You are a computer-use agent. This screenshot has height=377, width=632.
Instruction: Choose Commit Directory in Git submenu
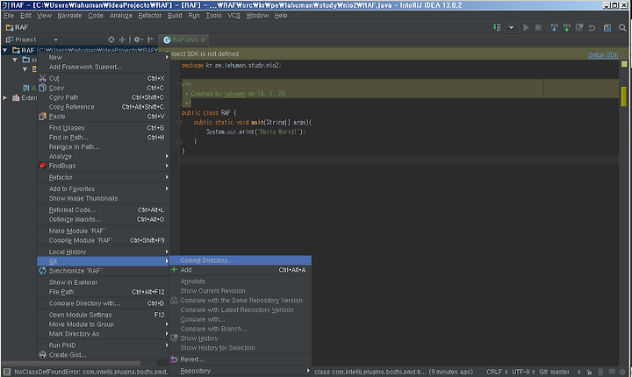[x=241, y=260]
